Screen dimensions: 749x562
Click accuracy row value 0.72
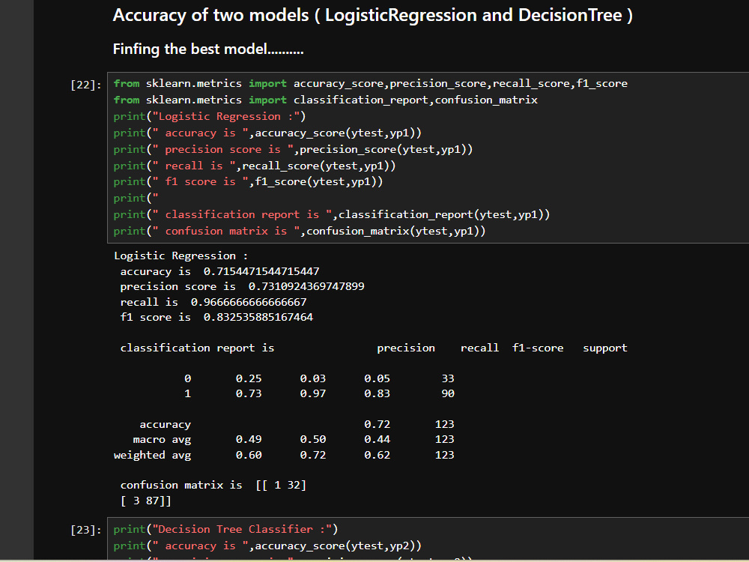(377, 424)
